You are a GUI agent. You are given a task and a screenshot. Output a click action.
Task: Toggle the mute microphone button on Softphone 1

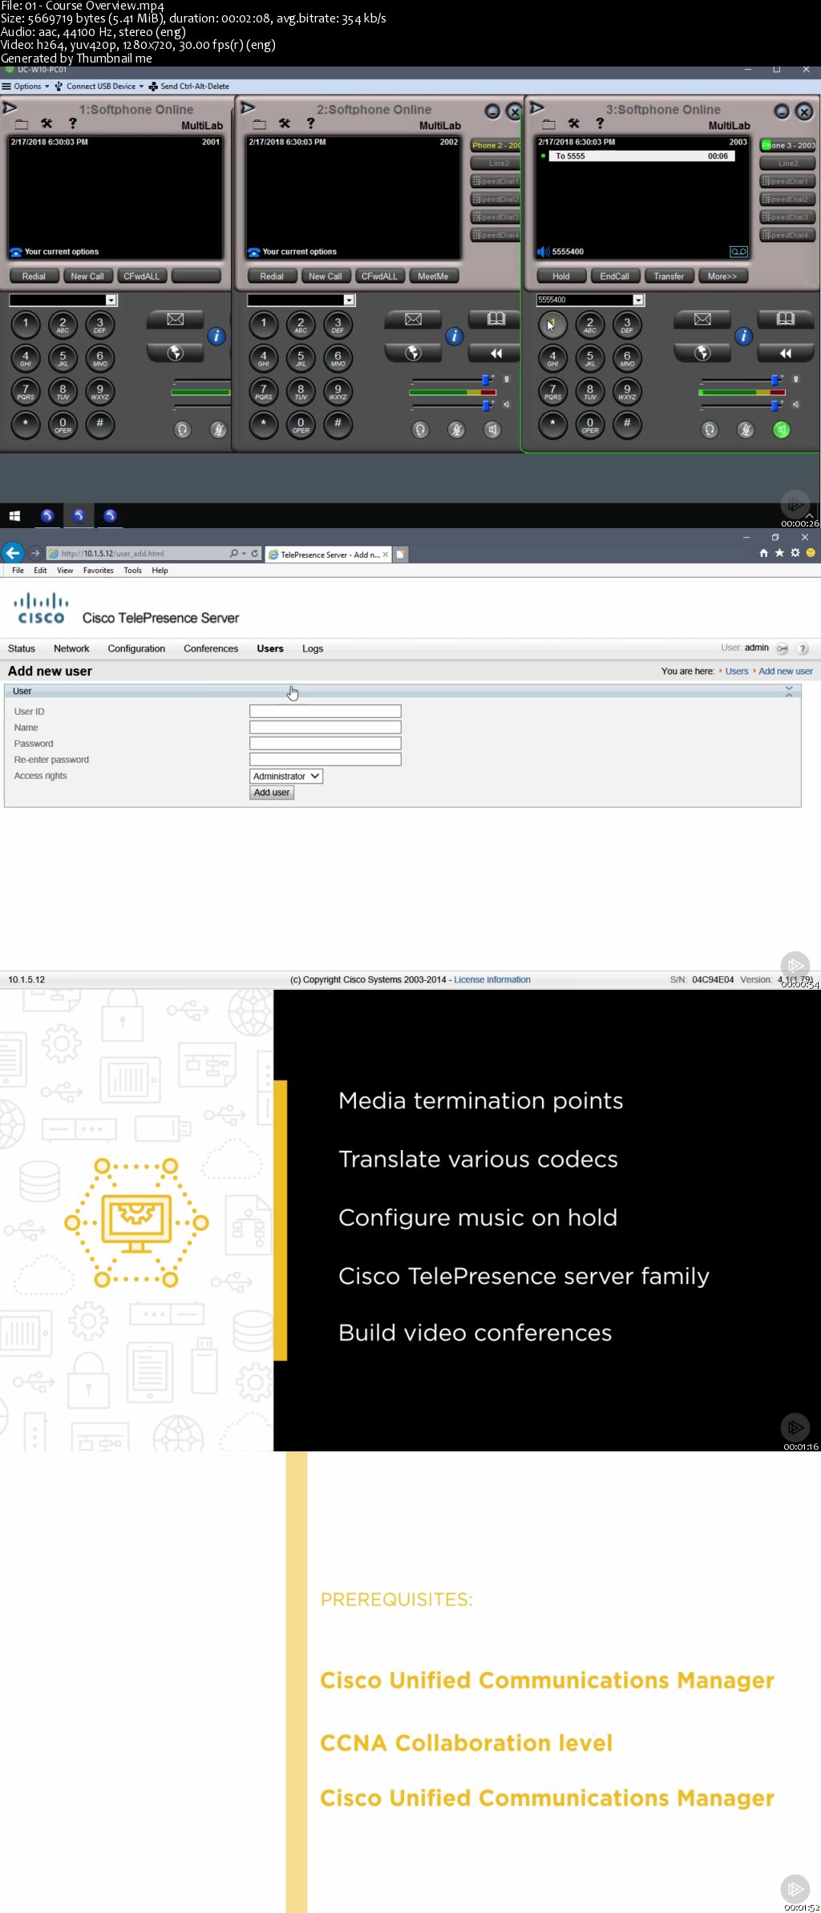click(218, 430)
